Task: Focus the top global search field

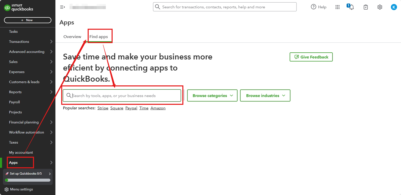Action: coord(225,7)
